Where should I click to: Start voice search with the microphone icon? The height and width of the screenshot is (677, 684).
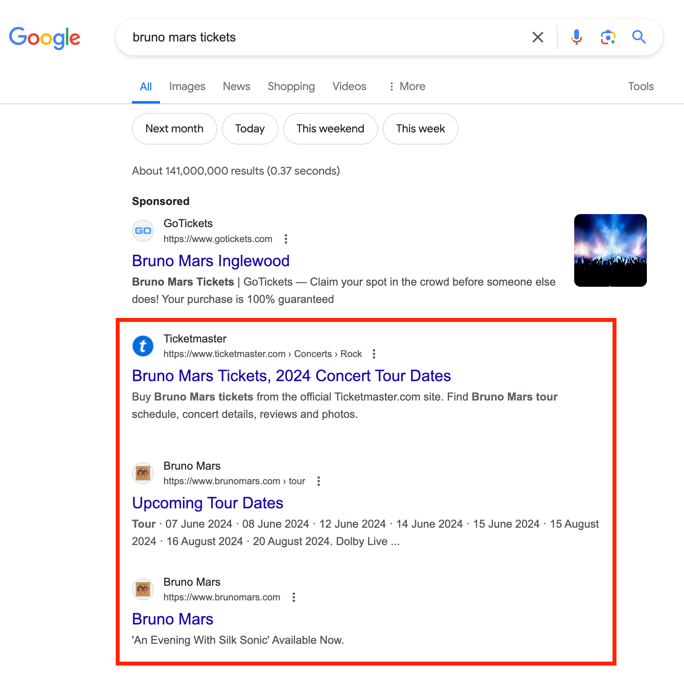pos(577,37)
